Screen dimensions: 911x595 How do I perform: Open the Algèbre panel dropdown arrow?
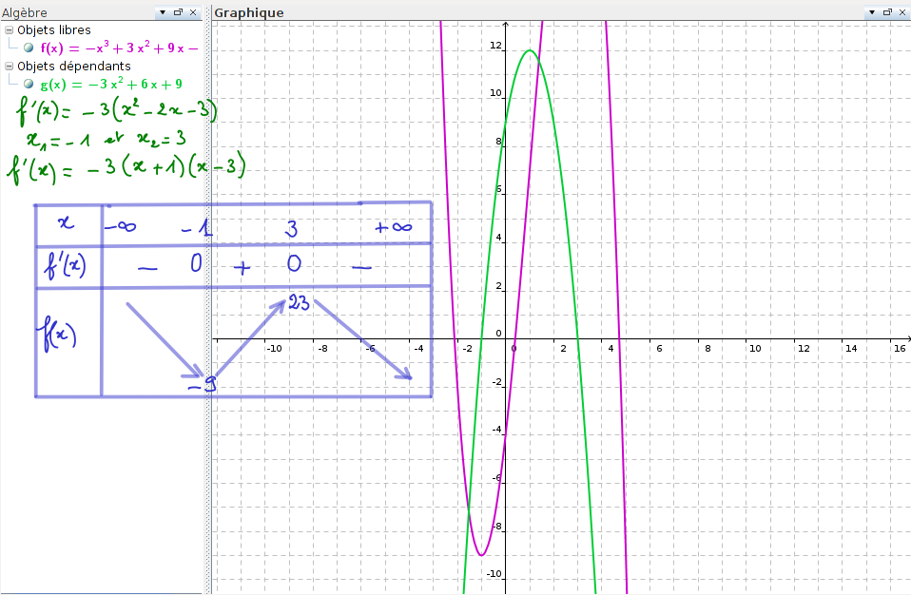point(163,12)
